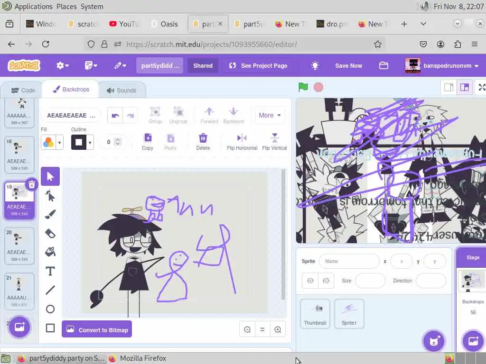This screenshot has width=486, height=364.
Task: Open the Settings gear menu
Action: pyautogui.click(x=62, y=65)
